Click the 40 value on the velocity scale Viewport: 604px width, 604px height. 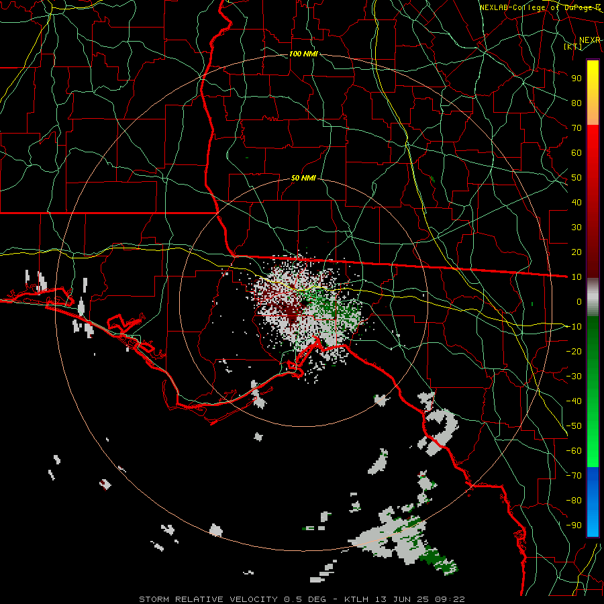pyautogui.click(x=576, y=202)
